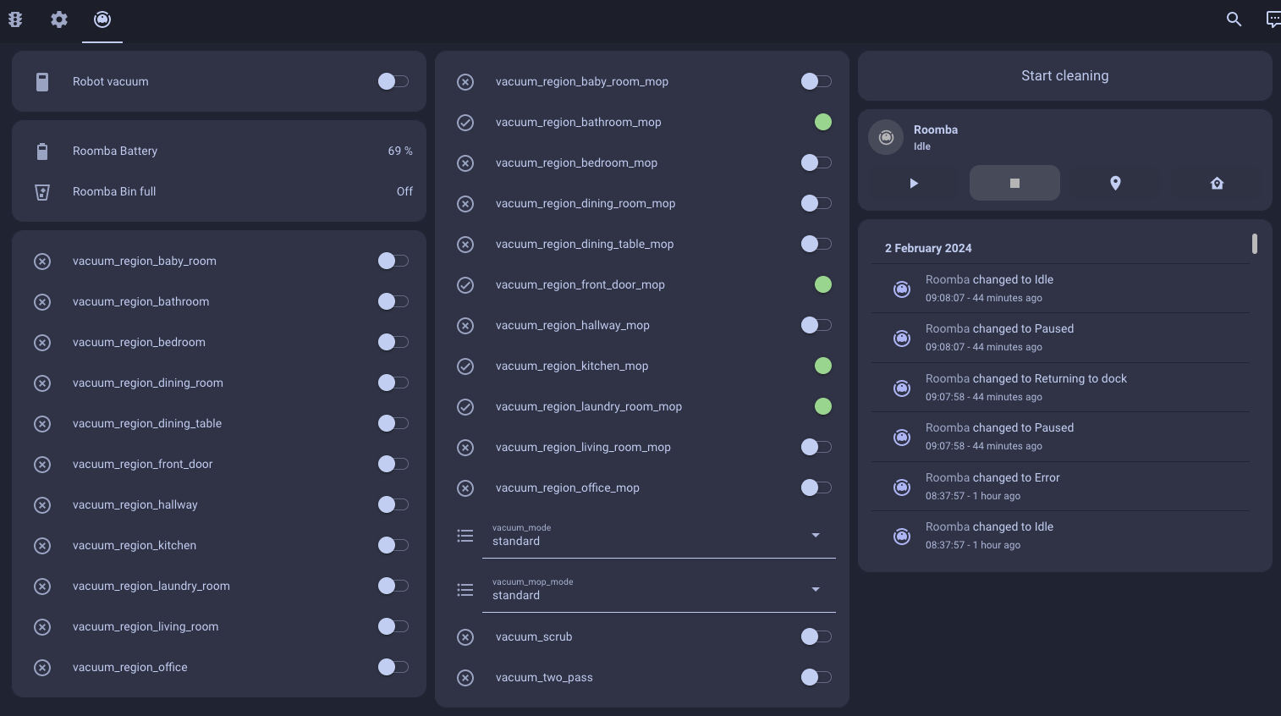Click the Roomba vacuum avatar icon
The image size is (1281, 716).
point(886,137)
